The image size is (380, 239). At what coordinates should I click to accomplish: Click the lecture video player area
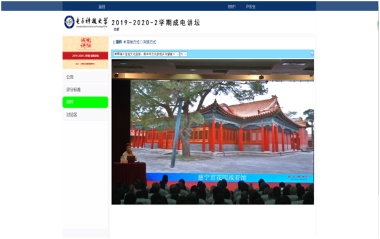[212, 132]
